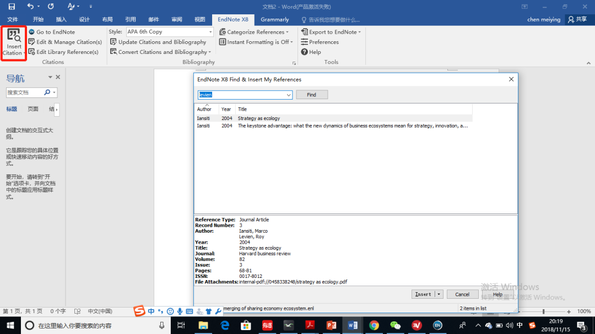Switch to the 开始 tab
This screenshot has width=595, height=334.
(38, 19)
